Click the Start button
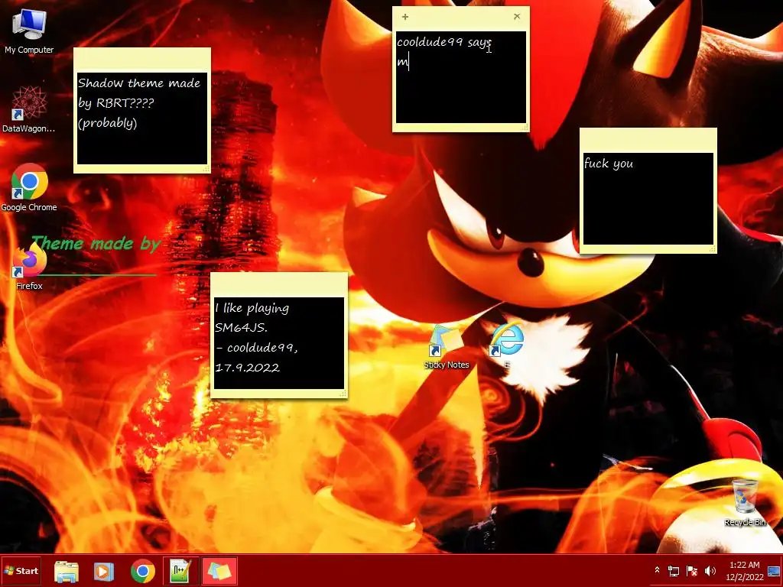The width and height of the screenshot is (783, 587). click(x=21, y=571)
